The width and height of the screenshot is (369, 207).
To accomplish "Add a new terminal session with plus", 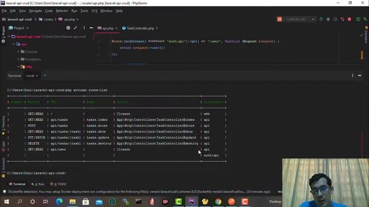I will (x=45, y=75).
